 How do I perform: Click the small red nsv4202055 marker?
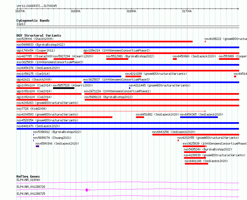point(178,140)
